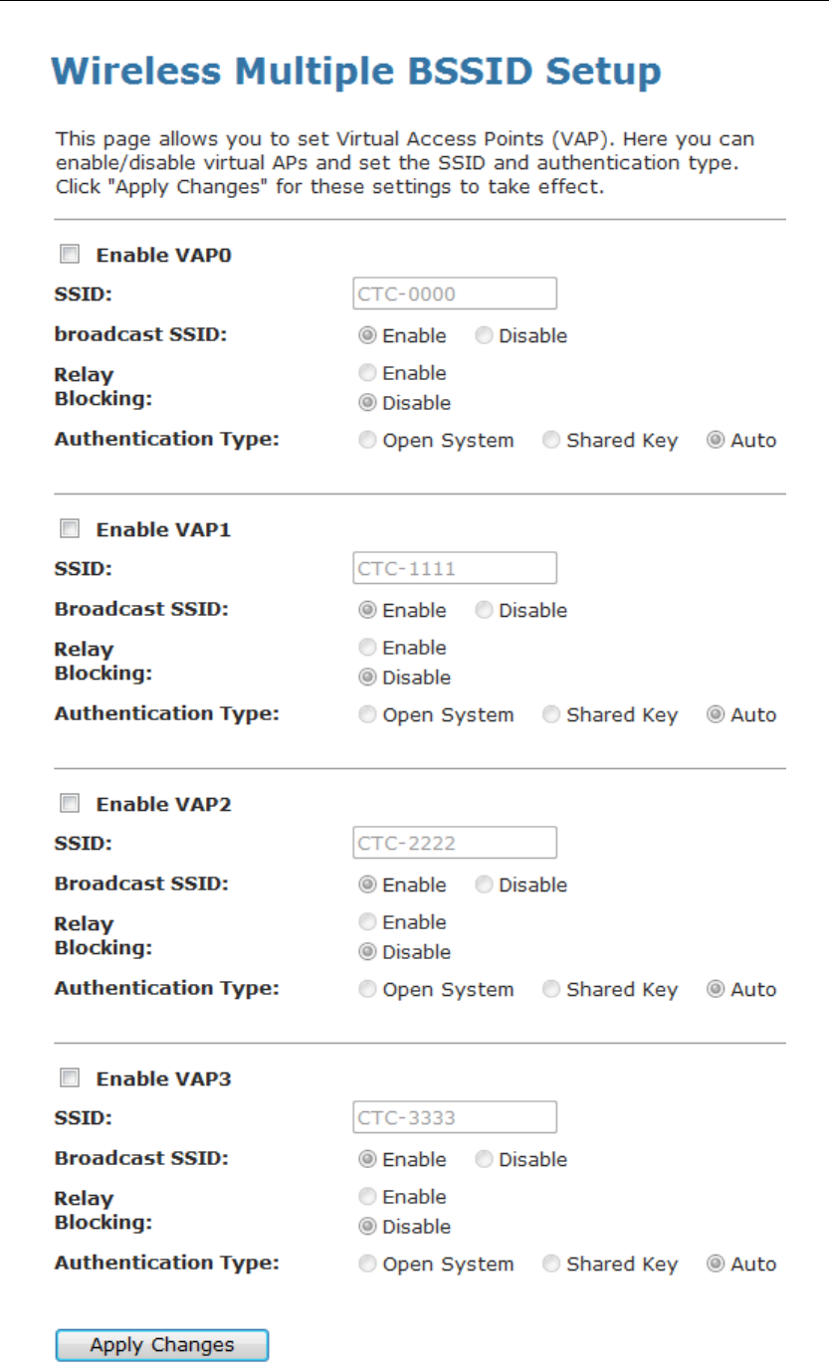Select the CTC-2222 SSID text box
The height and width of the screenshot is (1368, 829).
pos(455,843)
